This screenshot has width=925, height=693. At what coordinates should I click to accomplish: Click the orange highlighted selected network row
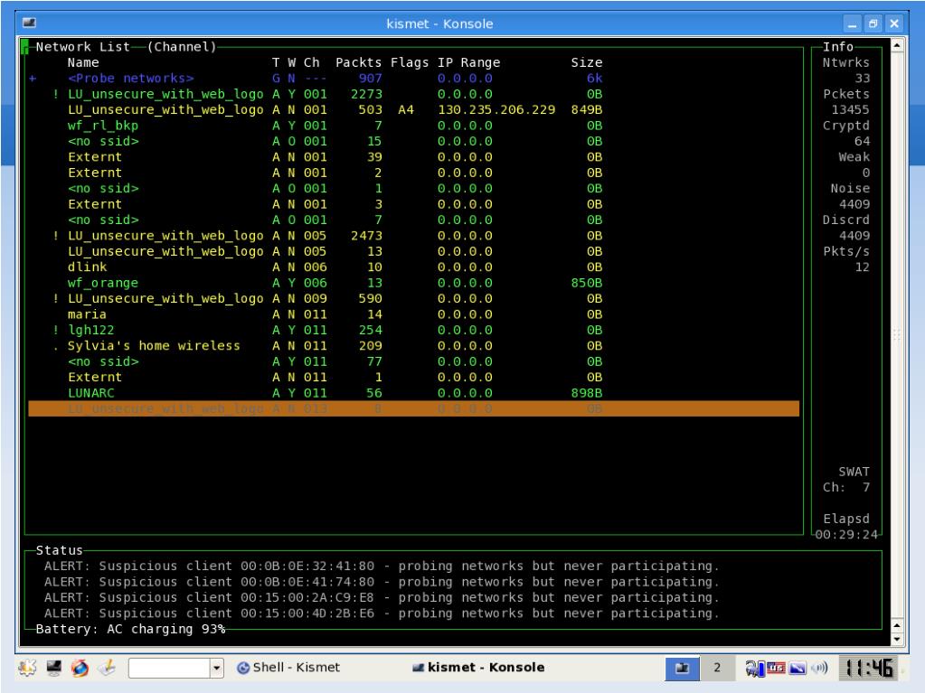click(413, 408)
